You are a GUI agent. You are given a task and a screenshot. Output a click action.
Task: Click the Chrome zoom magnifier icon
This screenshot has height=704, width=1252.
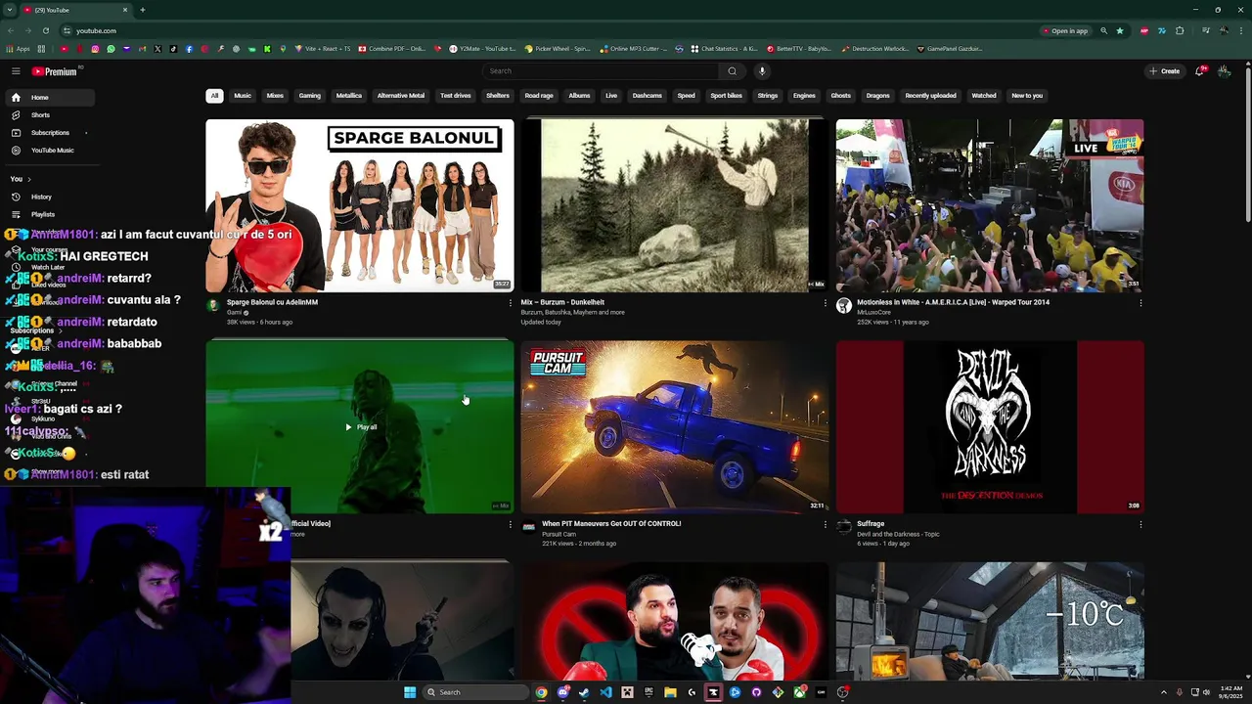point(1104,30)
